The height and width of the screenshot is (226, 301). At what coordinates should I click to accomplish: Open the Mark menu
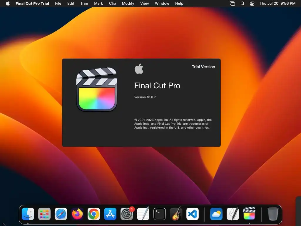[98, 3]
